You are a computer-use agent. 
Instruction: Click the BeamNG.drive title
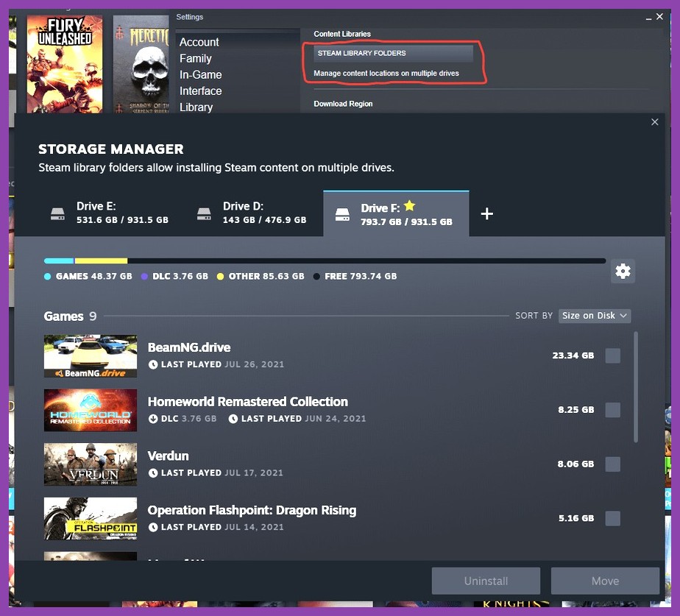tap(189, 347)
